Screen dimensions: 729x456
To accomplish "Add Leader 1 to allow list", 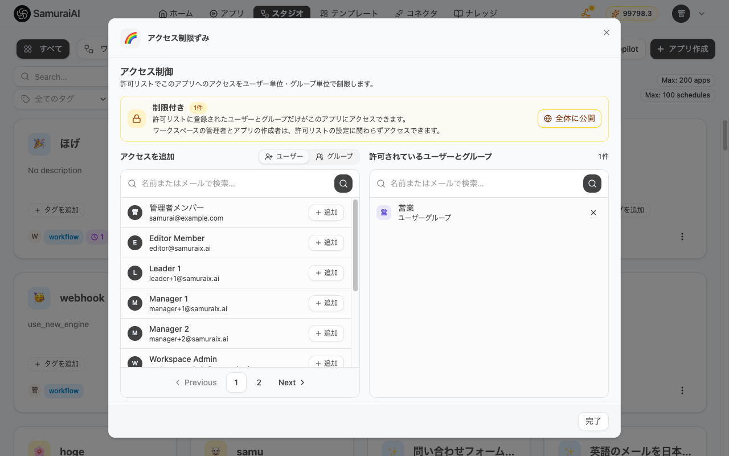I will pos(326,272).
